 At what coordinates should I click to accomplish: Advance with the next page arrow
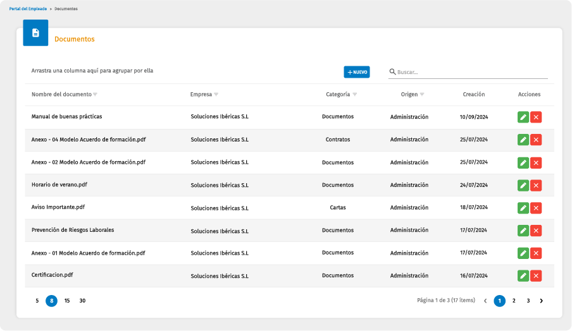[542, 301]
